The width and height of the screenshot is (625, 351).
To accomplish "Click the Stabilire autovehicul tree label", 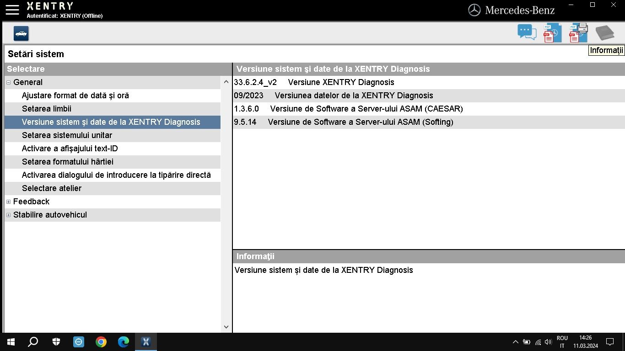I will click(x=50, y=215).
